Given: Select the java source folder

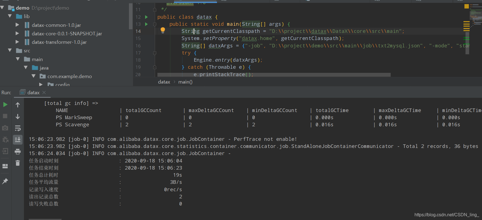Looking at the screenshot, I should (44, 68).
